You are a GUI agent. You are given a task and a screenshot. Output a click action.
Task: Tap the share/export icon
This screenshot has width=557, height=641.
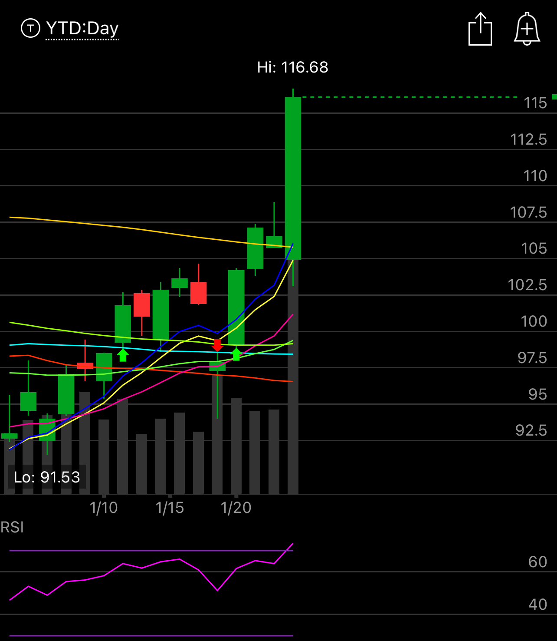pyautogui.click(x=480, y=29)
